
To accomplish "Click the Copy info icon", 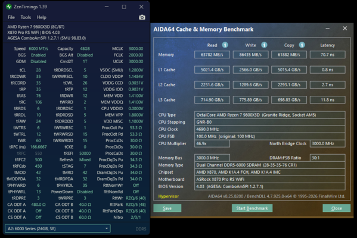I will pyautogui.click(x=302, y=45).
